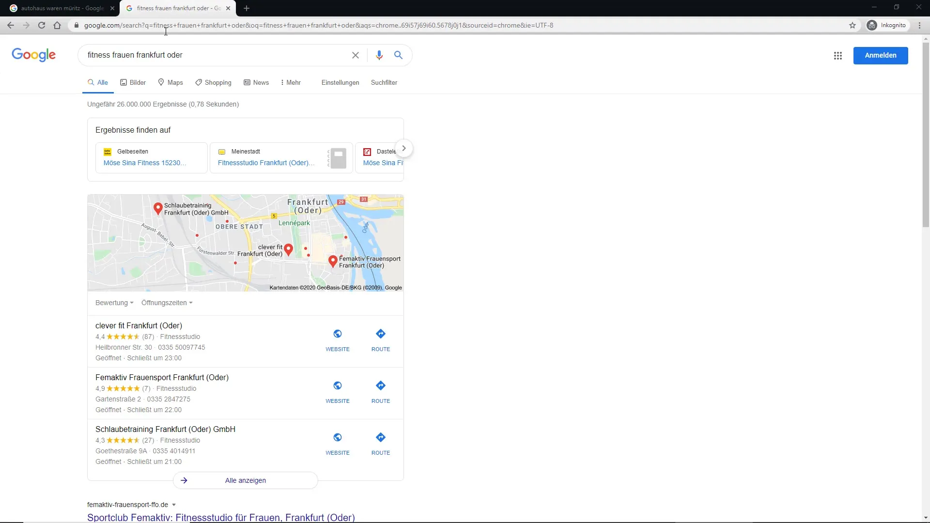Submit search with magnifier icon
The width and height of the screenshot is (930, 523).
coord(398,55)
